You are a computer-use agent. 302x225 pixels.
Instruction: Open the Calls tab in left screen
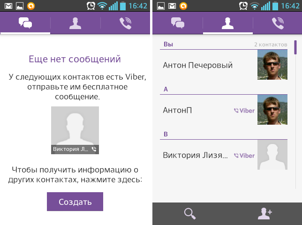tap(125, 23)
